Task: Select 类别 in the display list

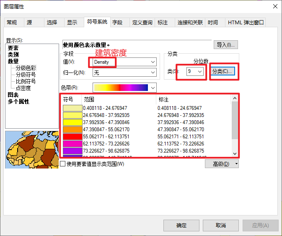Action: pos(13,54)
